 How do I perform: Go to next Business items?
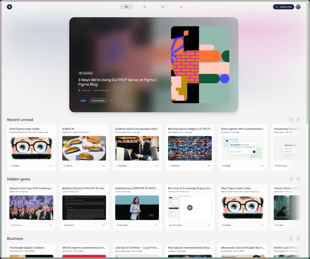[x=298, y=239]
